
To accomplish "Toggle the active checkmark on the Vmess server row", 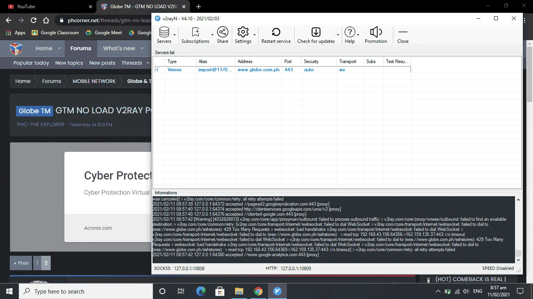I will coord(157,69).
